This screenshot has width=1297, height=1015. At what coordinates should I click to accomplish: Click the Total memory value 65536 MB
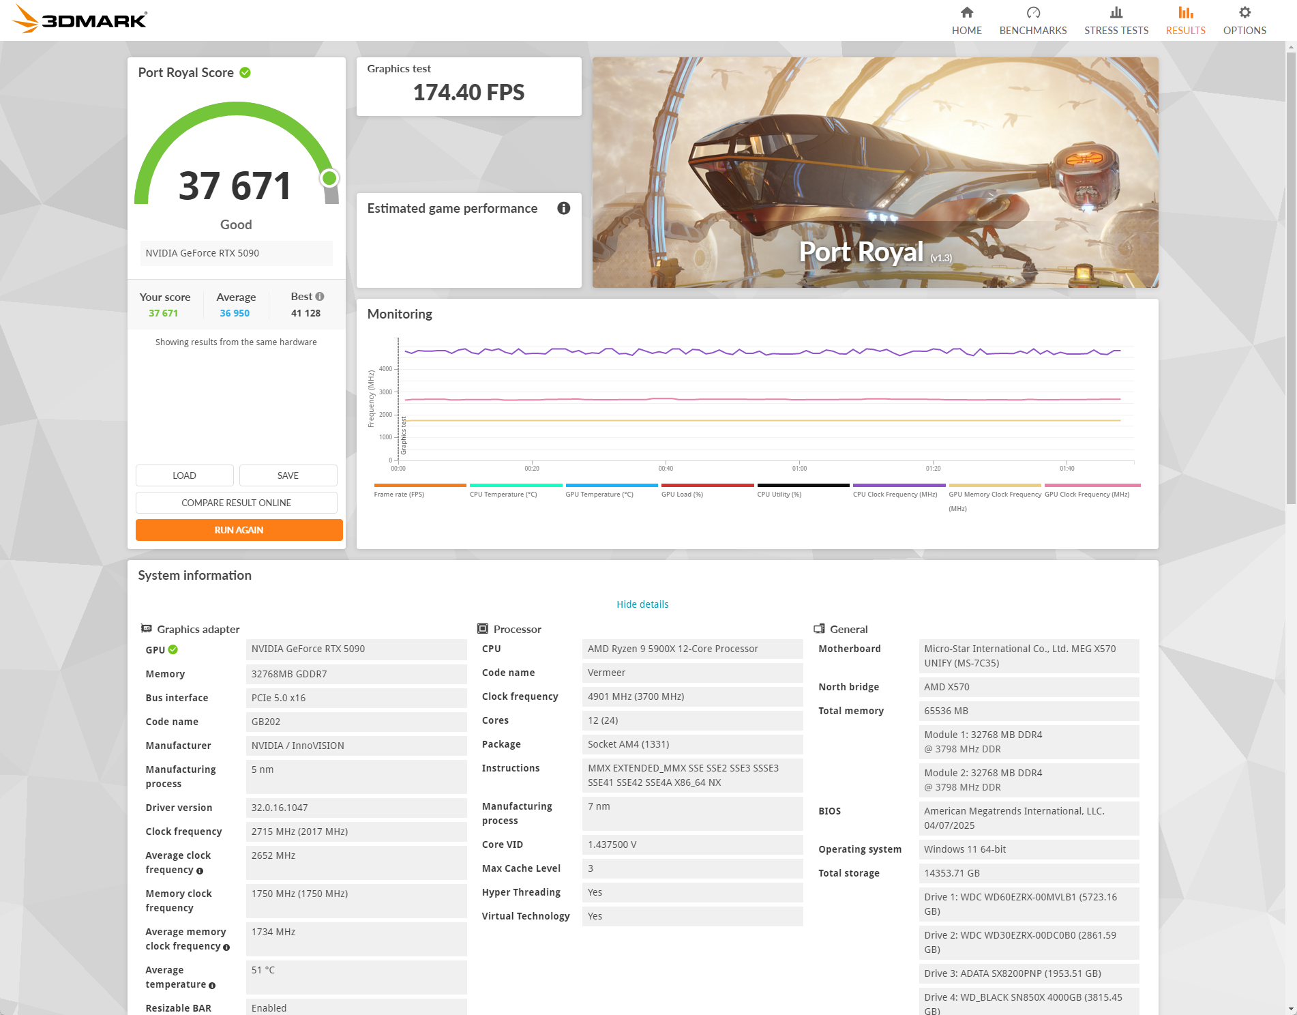[x=1029, y=711]
